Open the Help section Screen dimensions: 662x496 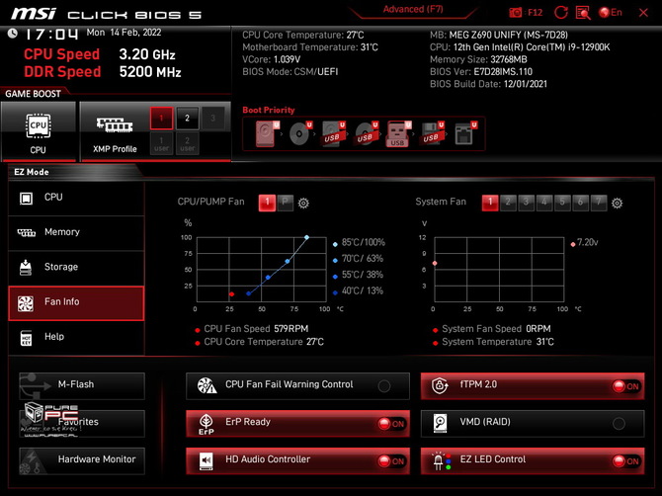tap(76, 338)
